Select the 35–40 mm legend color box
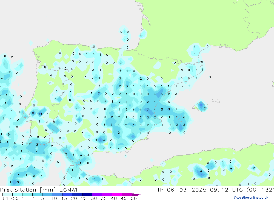This screenshot has height=200, width=274. (x=107, y=195)
